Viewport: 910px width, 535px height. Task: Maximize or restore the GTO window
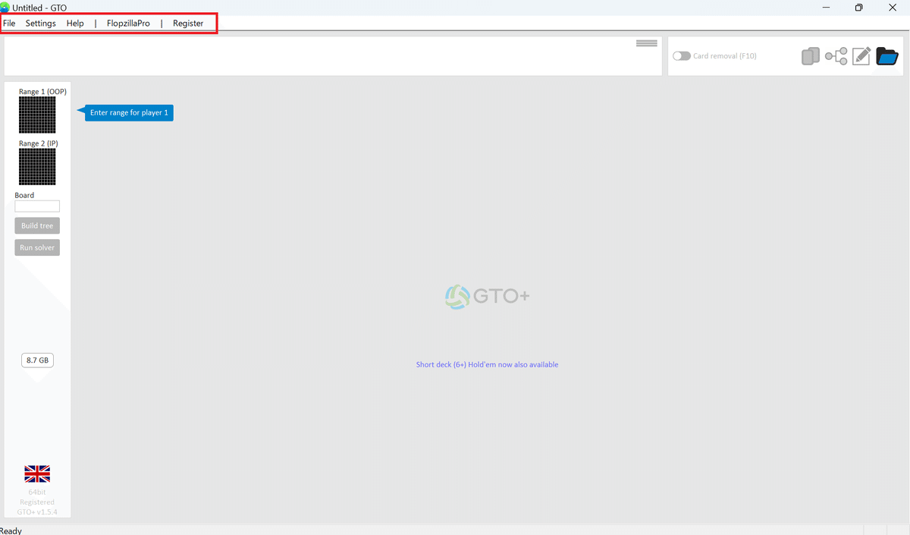click(858, 8)
